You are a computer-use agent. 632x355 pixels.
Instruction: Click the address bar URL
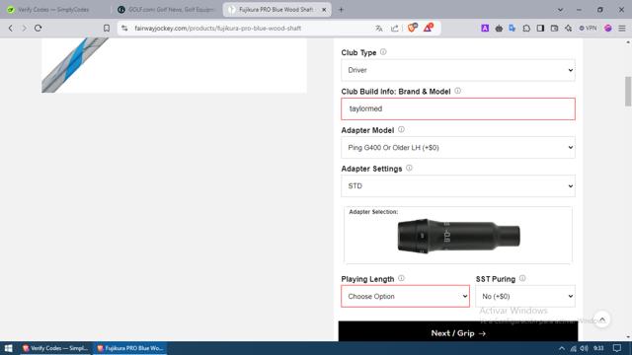(x=217, y=29)
